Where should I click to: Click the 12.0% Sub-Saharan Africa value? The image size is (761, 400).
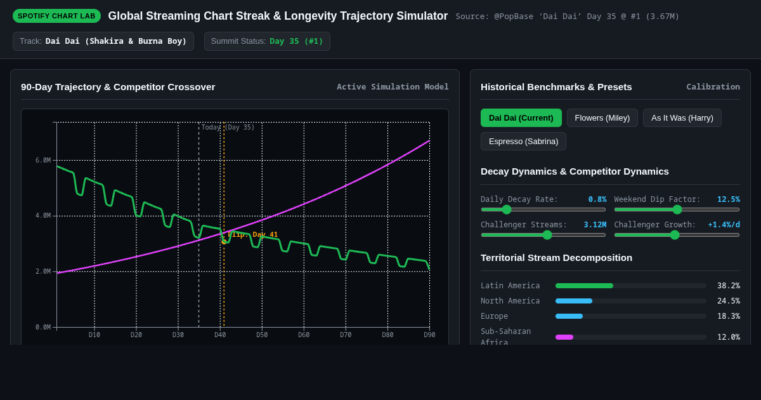point(728,337)
